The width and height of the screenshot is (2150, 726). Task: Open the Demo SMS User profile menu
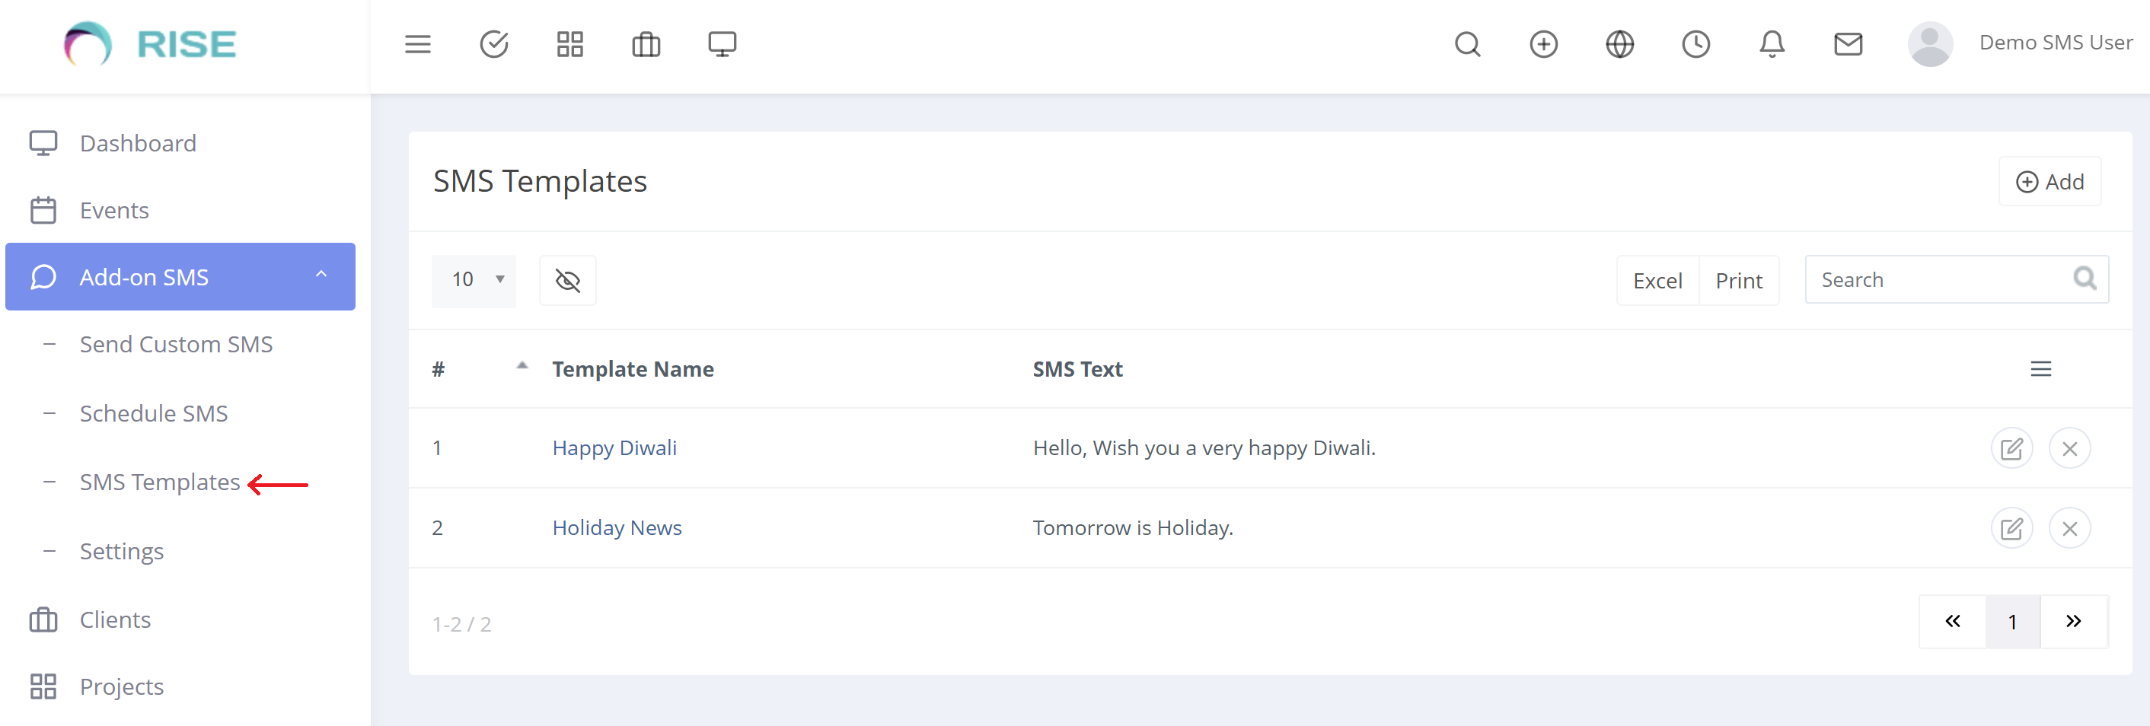[2020, 43]
